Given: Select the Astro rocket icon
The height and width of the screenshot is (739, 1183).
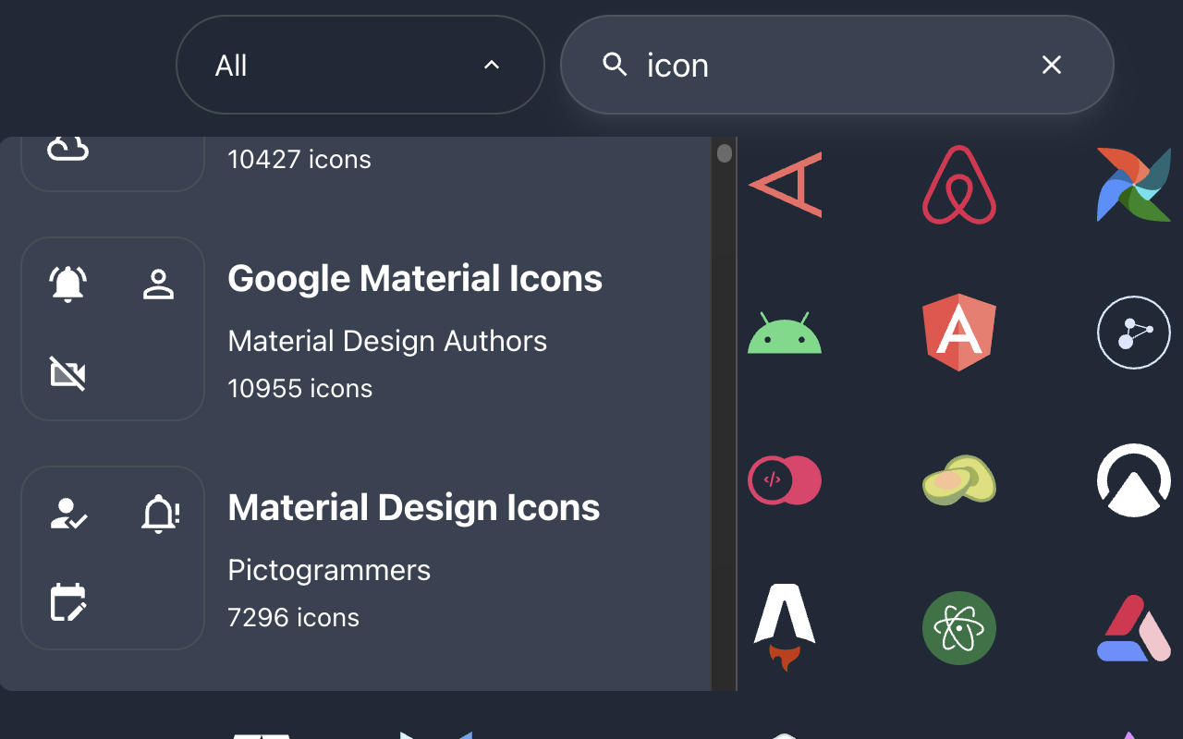Looking at the screenshot, I should tap(784, 628).
